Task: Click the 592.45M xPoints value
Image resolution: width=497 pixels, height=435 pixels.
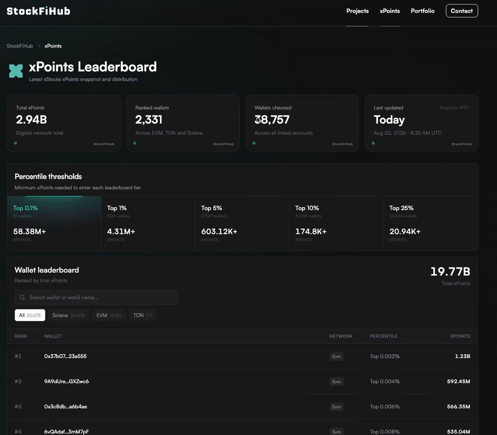Action: point(458,381)
